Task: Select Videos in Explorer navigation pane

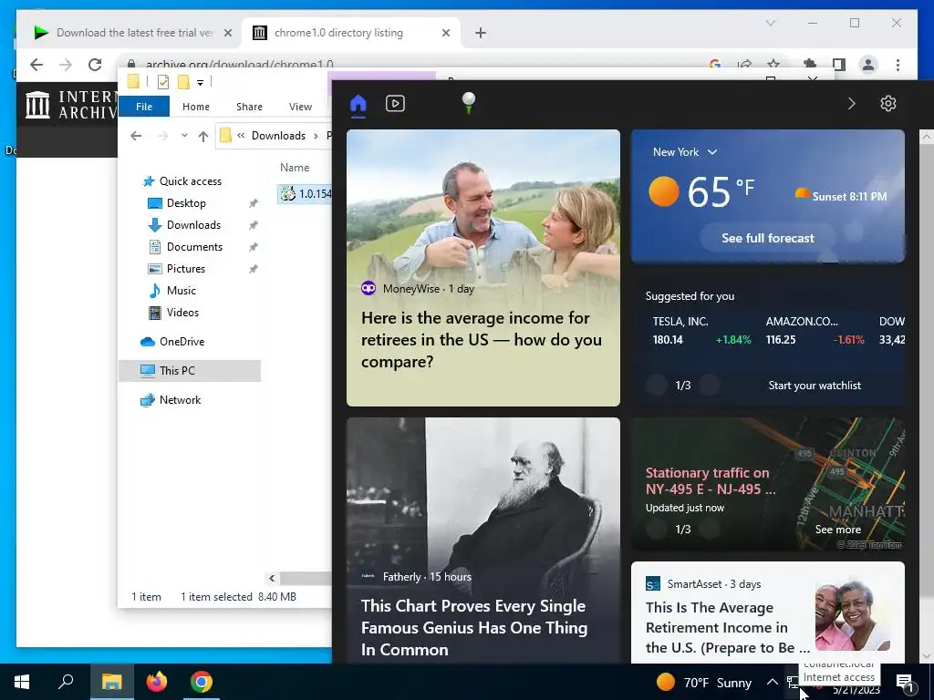Action: [182, 313]
